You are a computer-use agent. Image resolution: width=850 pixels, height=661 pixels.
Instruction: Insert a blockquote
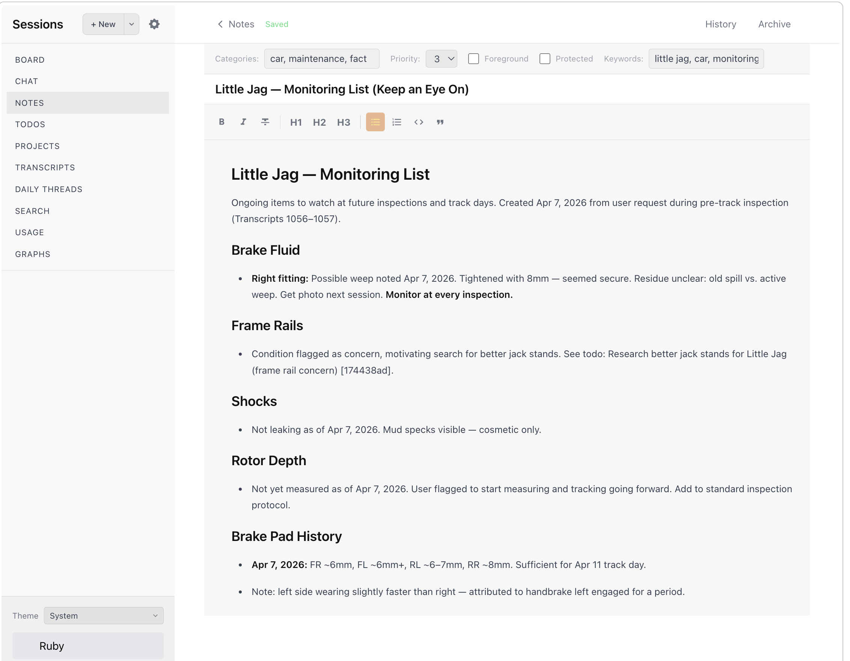click(440, 122)
